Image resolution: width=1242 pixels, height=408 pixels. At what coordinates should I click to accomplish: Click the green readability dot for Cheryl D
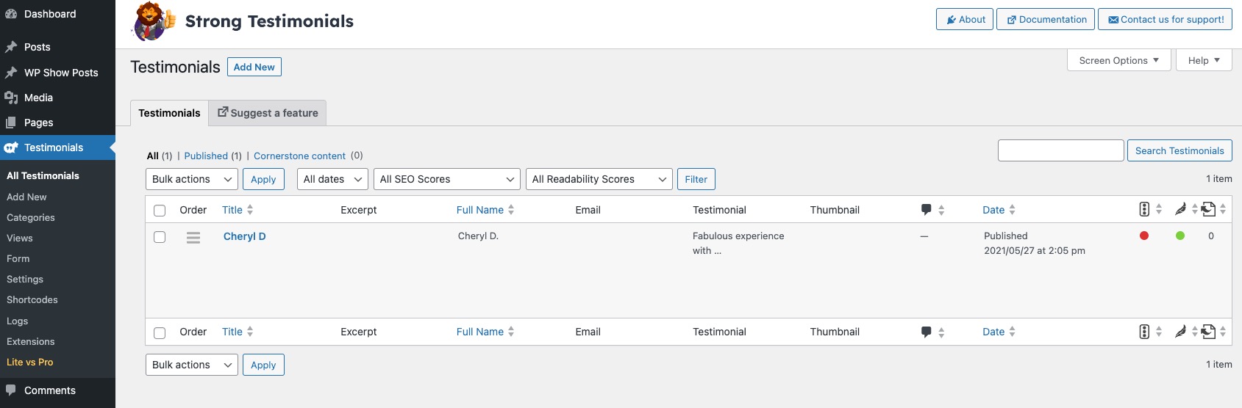coord(1180,236)
